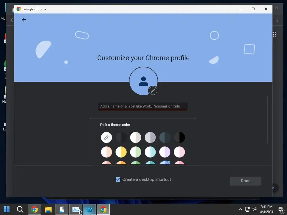Choose the slate blue-grey theme swatch
Image resolution: width=287 pixels, height=215 pixels.
(165, 137)
